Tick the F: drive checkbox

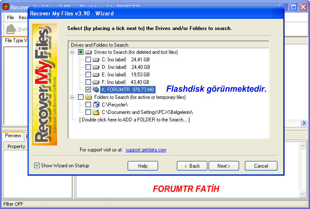pyautogui.click(x=88, y=82)
